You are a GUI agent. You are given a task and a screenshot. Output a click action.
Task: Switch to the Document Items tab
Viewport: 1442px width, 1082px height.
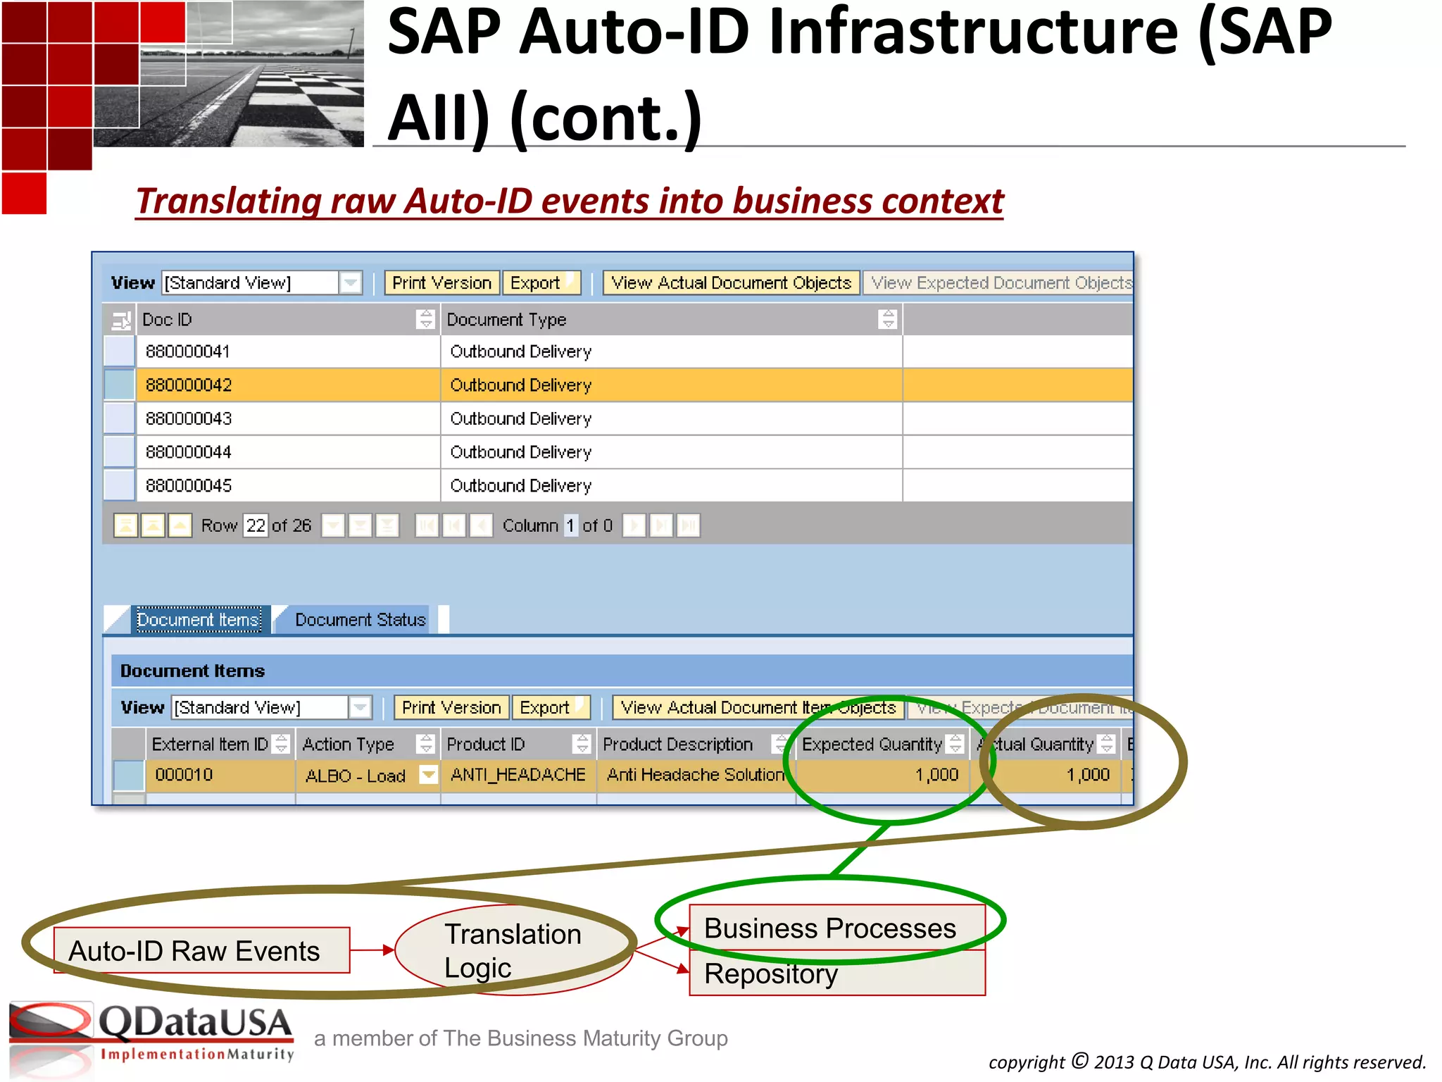click(x=198, y=620)
